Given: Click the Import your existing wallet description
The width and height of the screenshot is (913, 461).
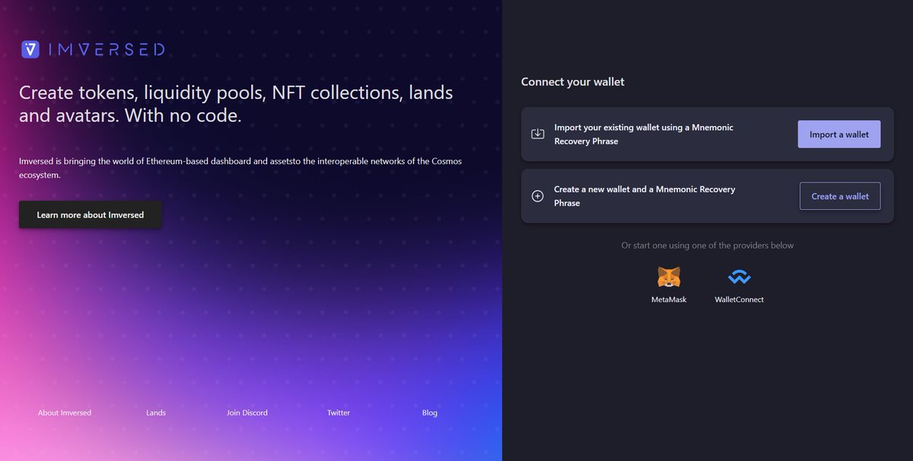Looking at the screenshot, I should [x=644, y=134].
